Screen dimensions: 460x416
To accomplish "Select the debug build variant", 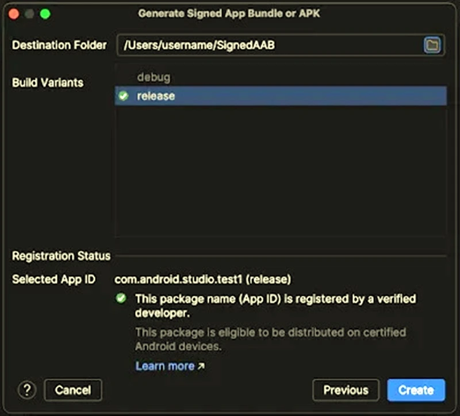I will pos(281,78).
